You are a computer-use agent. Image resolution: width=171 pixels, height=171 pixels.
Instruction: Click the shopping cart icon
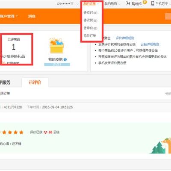(x=128, y=3)
